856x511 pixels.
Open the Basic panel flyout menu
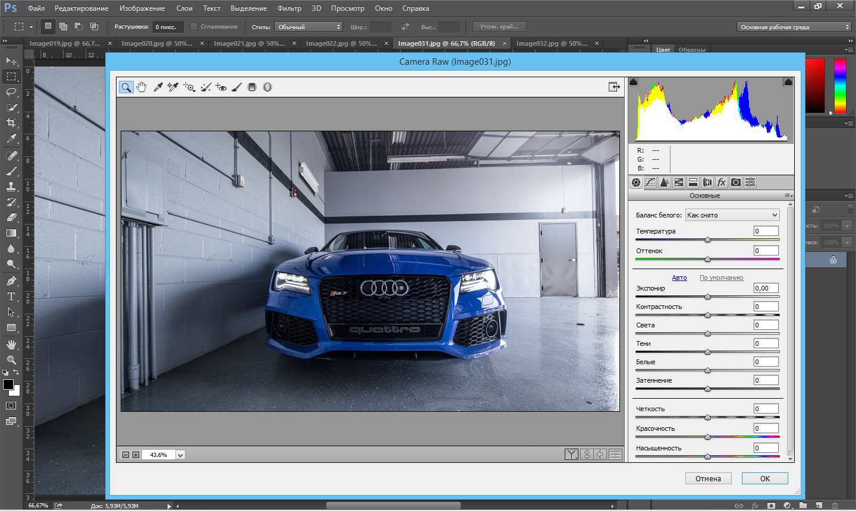[788, 195]
